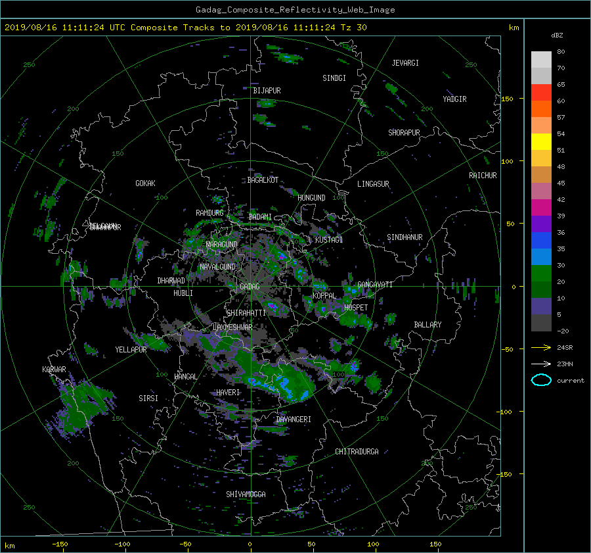Click the SHORAPUR city label
This screenshot has width=591, height=553.
point(404,133)
